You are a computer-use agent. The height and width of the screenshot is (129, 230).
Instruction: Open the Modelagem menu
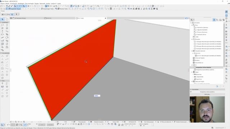pyautogui.click(x=21, y=4)
